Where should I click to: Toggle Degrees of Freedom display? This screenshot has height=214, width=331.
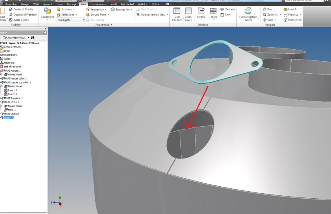pyautogui.click(x=23, y=14)
